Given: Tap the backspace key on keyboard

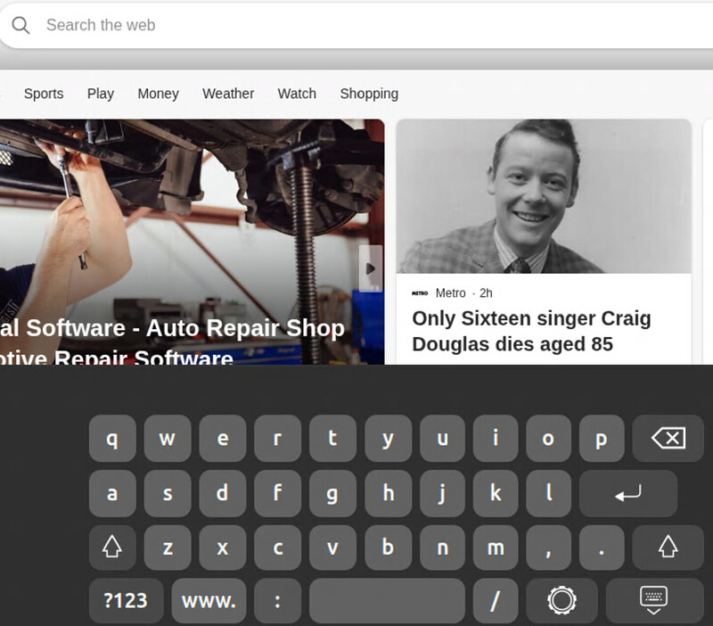Looking at the screenshot, I should 668,439.
